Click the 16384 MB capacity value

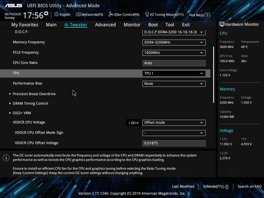(x=227, y=117)
